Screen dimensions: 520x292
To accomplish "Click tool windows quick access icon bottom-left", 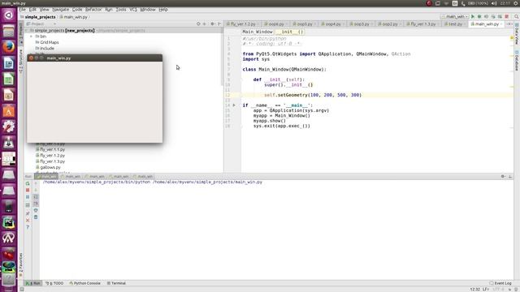I will click(22, 290).
